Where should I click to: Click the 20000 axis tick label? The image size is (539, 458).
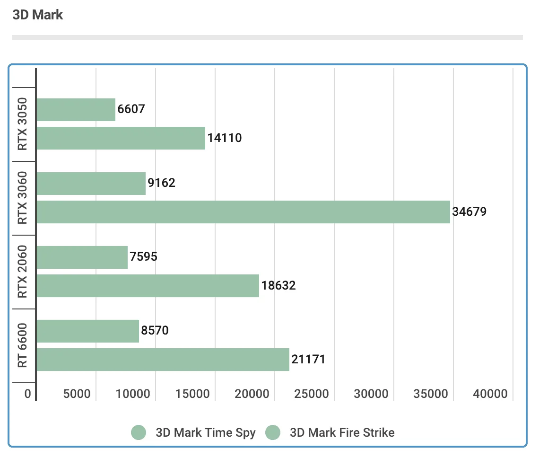click(x=252, y=394)
